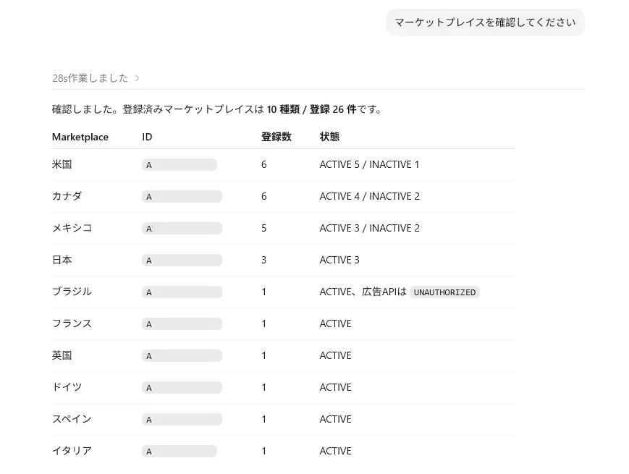Click registration count 6 in カナダ row

[264, 196]
